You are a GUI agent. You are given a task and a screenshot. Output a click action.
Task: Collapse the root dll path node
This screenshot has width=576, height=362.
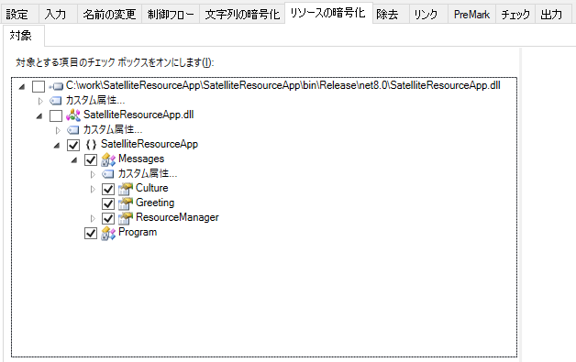[x=22, y=87]
